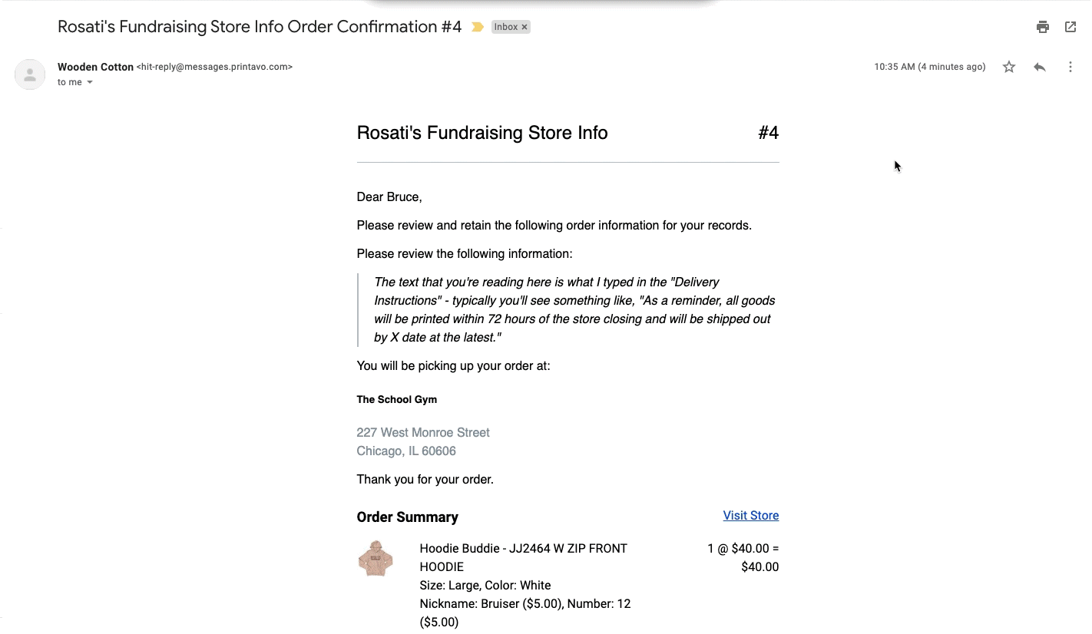The width and height of the screenshot is (1092, 634).
Task: Click the Order Summary heading
Action: click(x=407, y=517)
